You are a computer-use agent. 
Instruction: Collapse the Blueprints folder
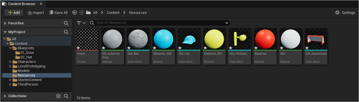11,48
